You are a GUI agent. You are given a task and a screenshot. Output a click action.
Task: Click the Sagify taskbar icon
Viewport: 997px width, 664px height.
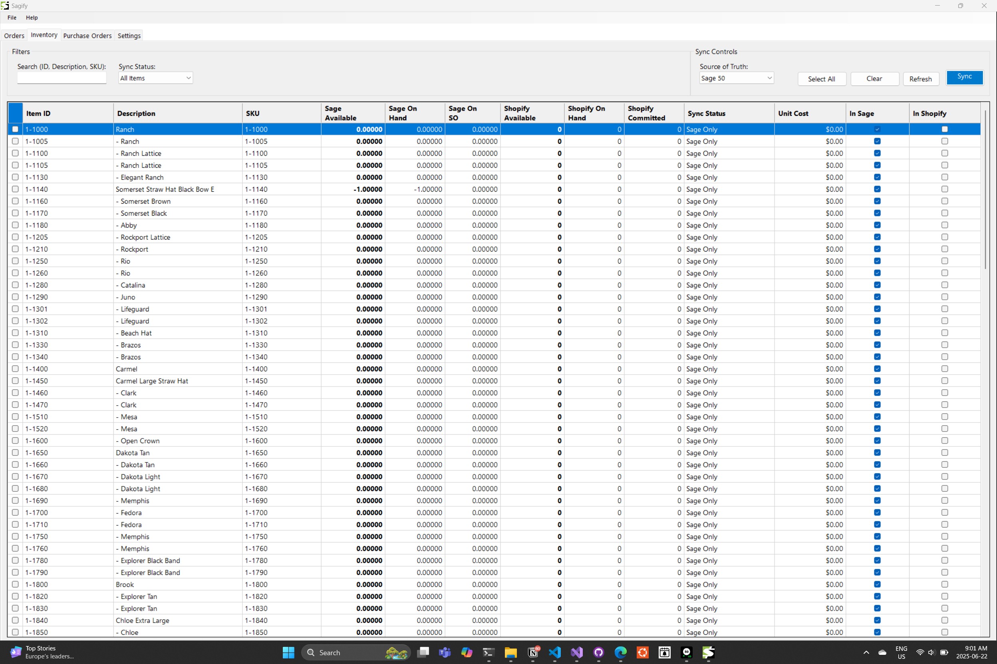709,652
